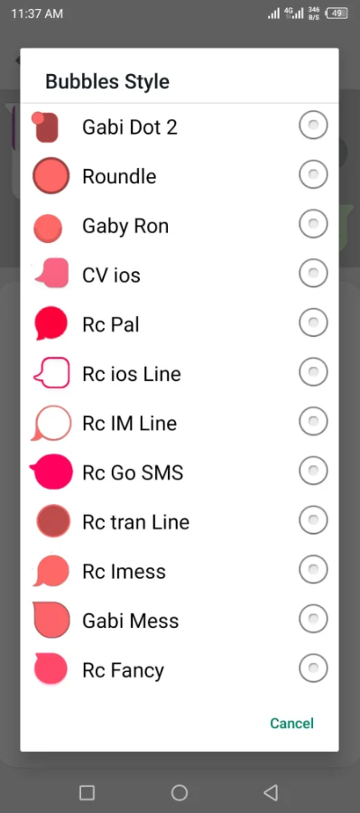Screen dimensions: 360x813
Task: Tap the Roundle bubble style icon
Action: (x=51, y=176)
